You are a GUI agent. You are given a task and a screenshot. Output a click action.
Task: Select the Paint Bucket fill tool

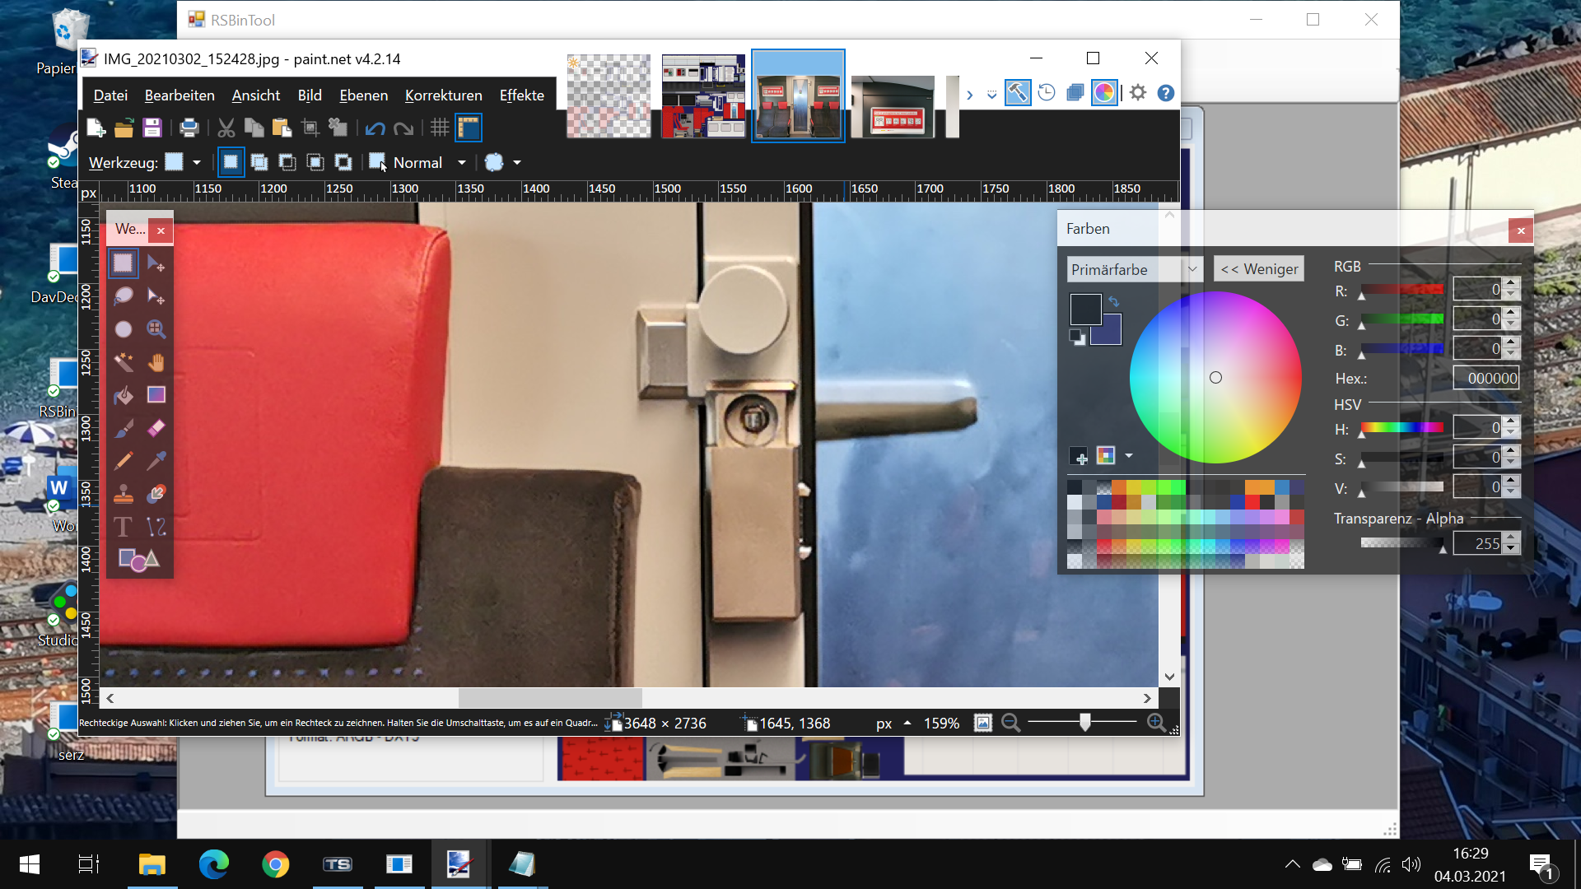pyautogui.click(x=124, y=395)
